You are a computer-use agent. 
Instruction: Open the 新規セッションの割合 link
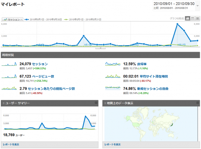coord(153,89)
